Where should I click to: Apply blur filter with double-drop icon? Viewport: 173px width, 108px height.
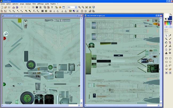pyautogui.click(x=57, y=11)
